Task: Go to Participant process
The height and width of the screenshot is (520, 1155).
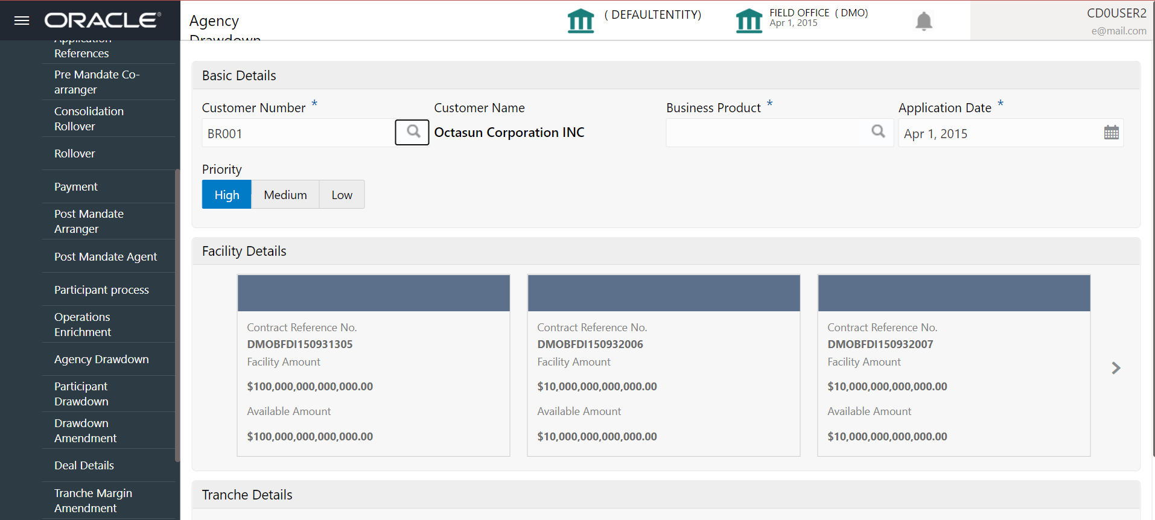Action: [109, 290]
